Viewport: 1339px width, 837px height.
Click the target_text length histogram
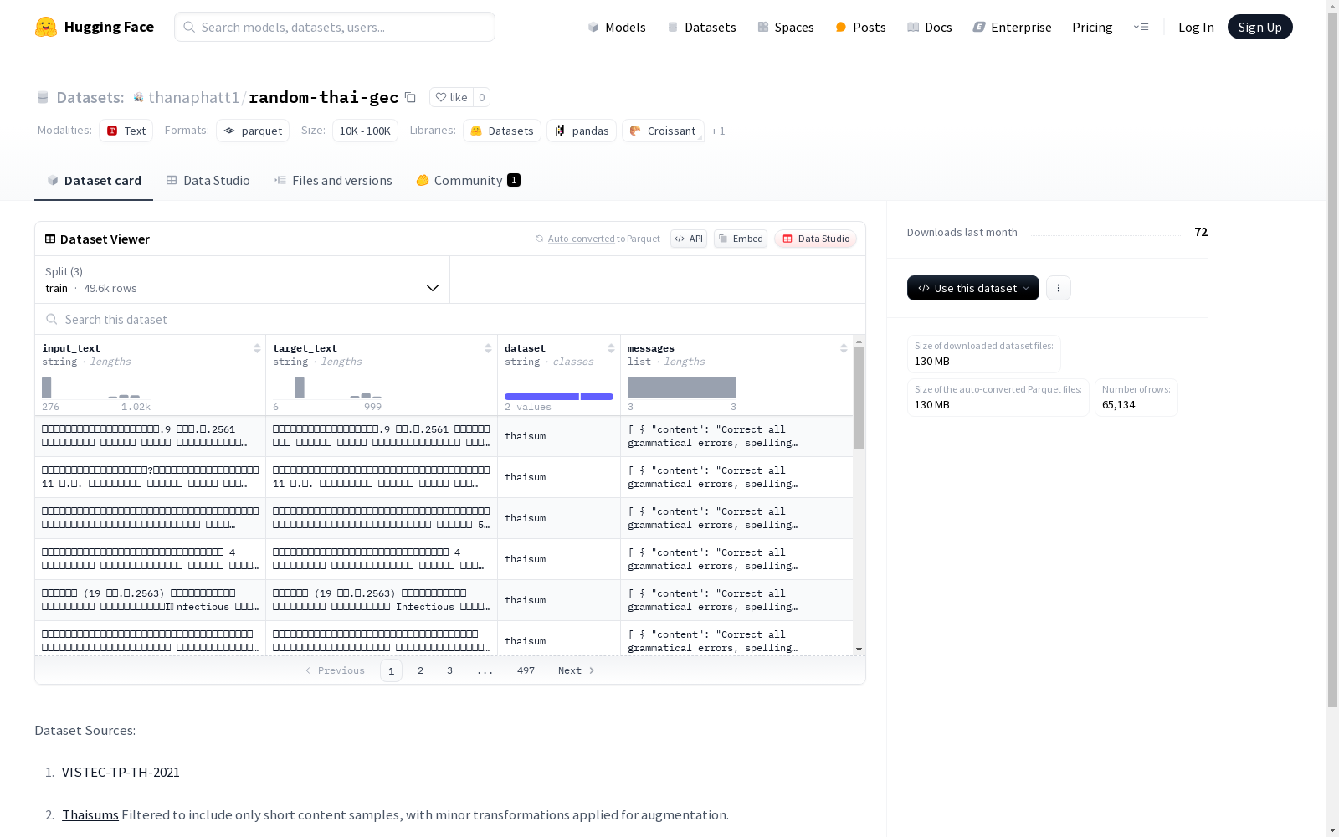point(327,388)
